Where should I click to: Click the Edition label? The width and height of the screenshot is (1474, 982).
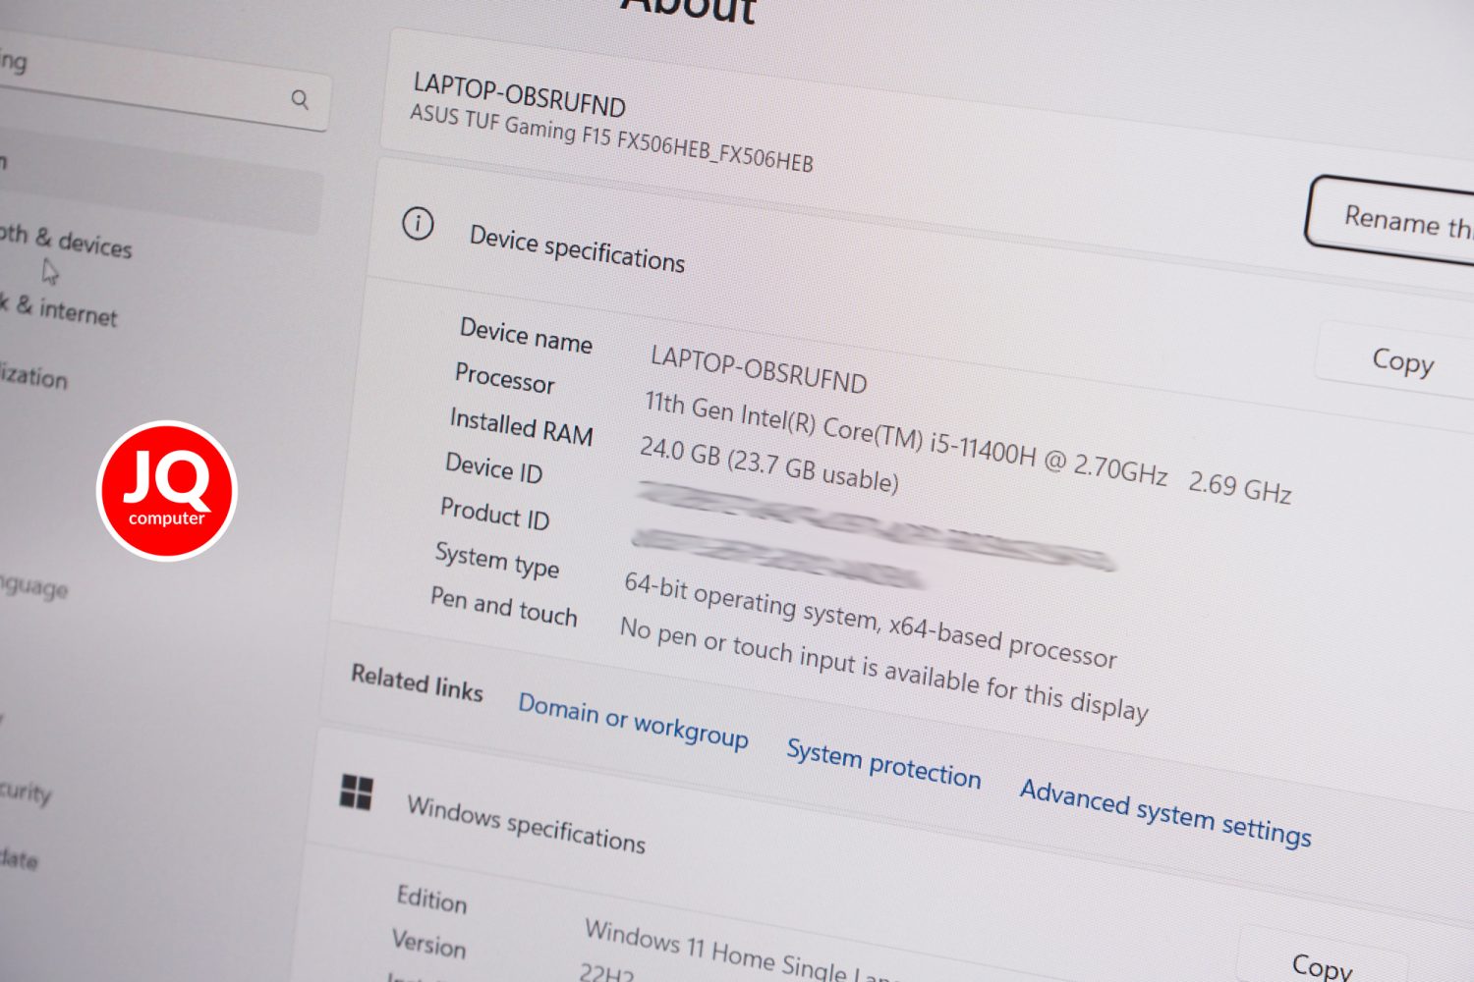431,899
